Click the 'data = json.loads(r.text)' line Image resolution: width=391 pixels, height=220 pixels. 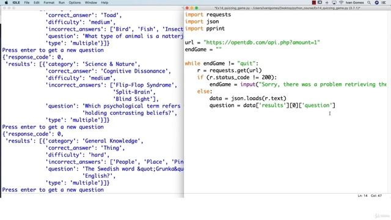tap(247, 98)
